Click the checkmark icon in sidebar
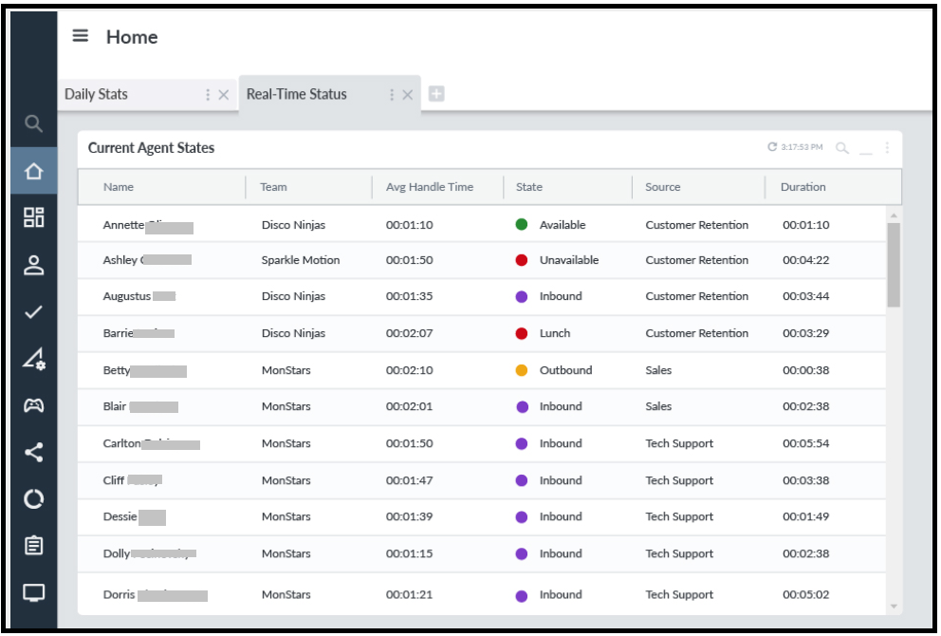Image resolution: width=941 pixels, height=636 pixels. [33, 311]
